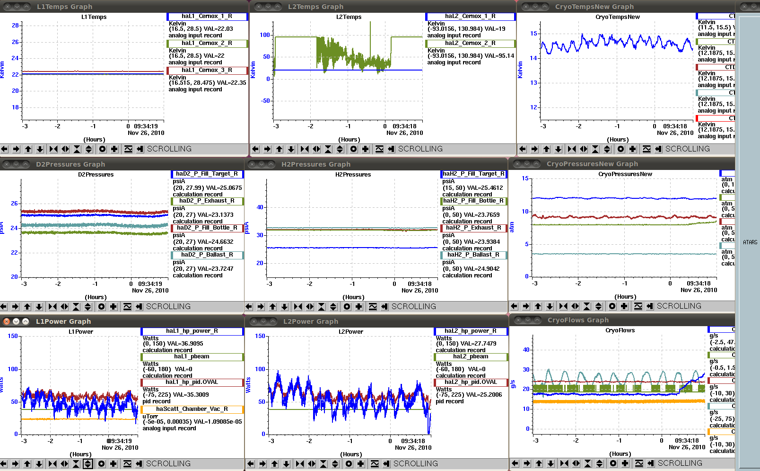Click the plus icon in L2Temps toolbar
760x471 pixels.
[366, 149]
